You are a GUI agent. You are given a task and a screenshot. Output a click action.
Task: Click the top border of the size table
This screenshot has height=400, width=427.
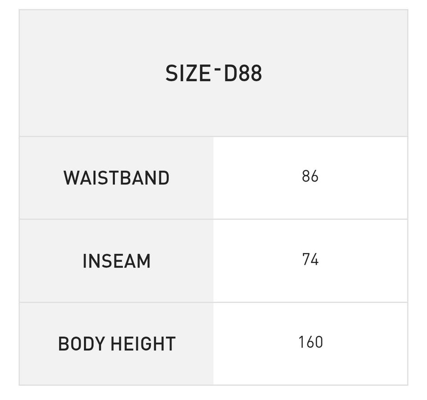[x=213, y=10]
